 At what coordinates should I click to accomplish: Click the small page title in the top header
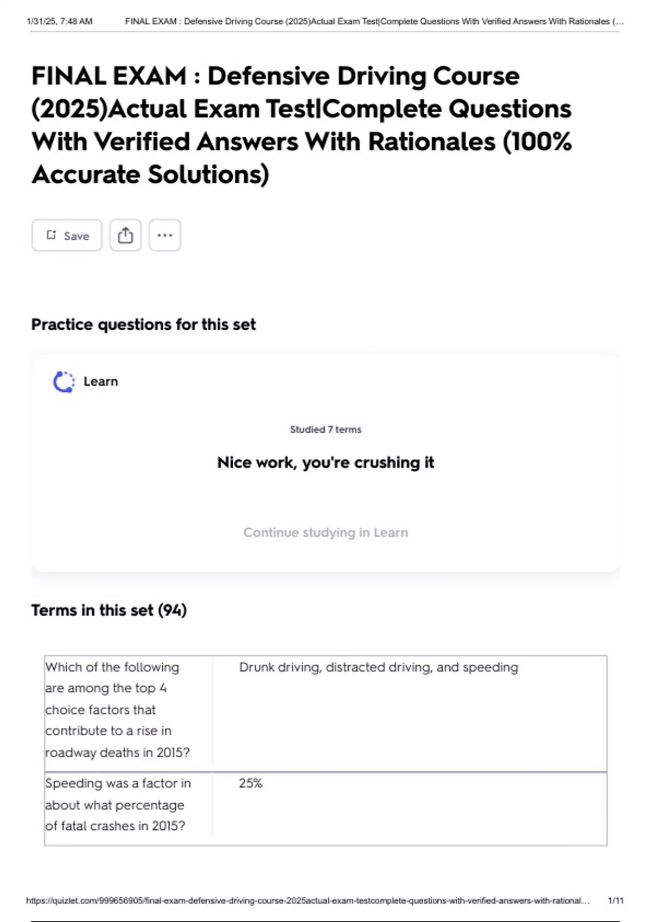(374, 22)
